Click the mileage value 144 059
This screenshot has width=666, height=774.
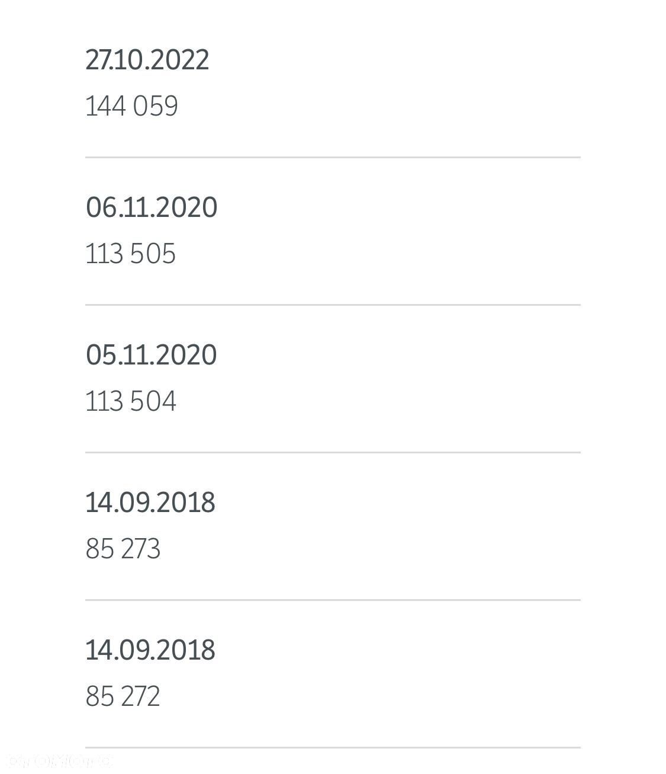pyautogui.click(x=131, y=106)
